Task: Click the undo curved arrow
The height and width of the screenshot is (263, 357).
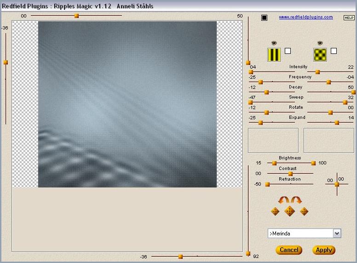Action: click(283, 200)
